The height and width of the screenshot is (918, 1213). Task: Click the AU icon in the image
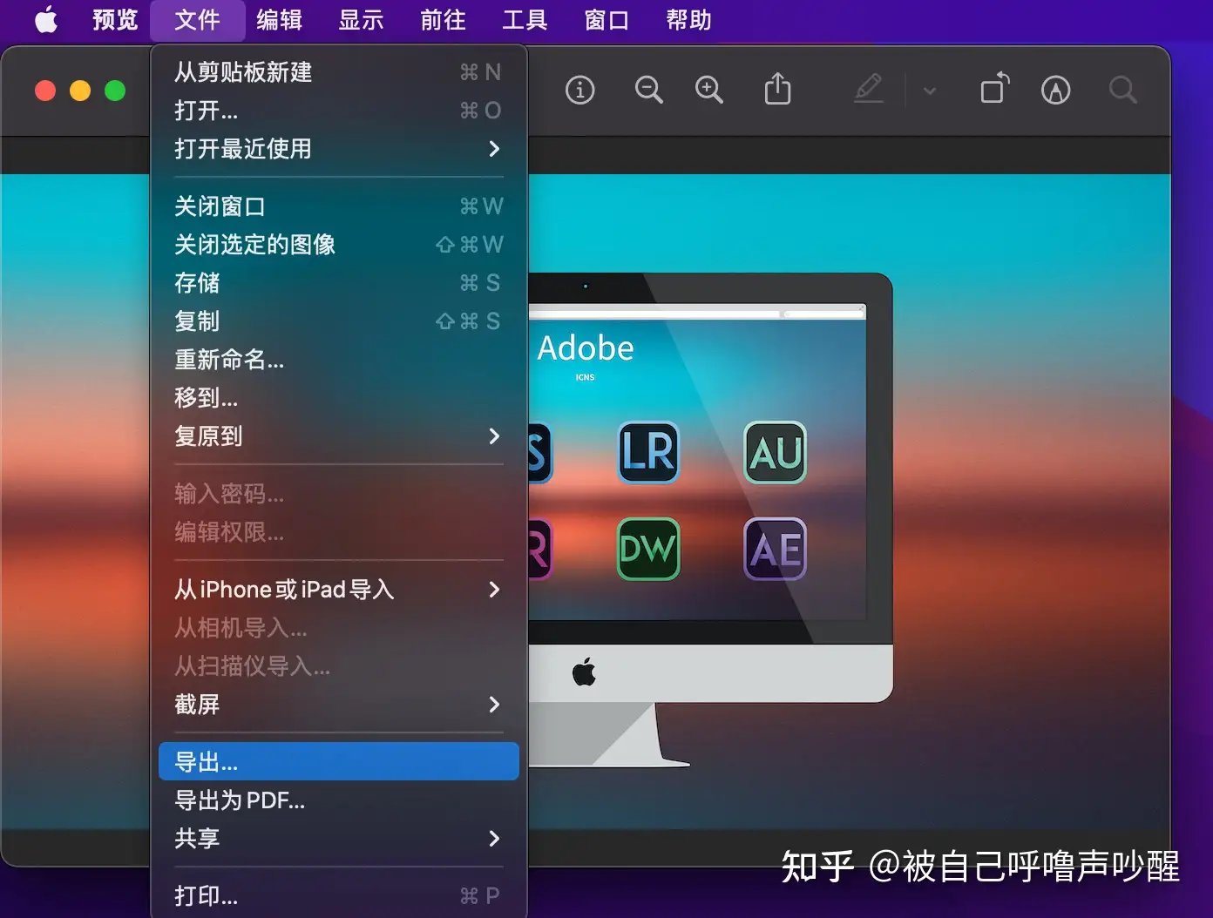(x=776, y=453)
